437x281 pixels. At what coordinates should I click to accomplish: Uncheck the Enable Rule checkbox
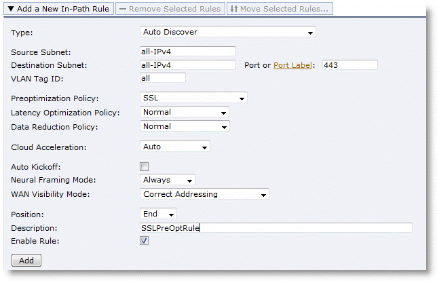(x=144, y=241)
